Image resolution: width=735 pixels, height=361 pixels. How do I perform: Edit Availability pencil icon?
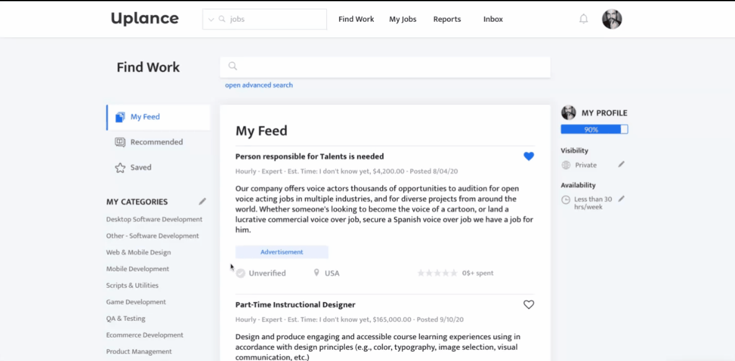(x=621, y=199)
